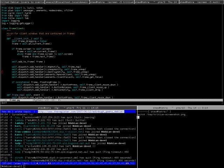224x168 pixels.
Task: Click the (Python) mode indicator in mode line
Action: click(x=37, y=100)
